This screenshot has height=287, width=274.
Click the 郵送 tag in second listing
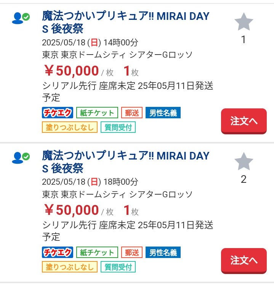(132, 252)
